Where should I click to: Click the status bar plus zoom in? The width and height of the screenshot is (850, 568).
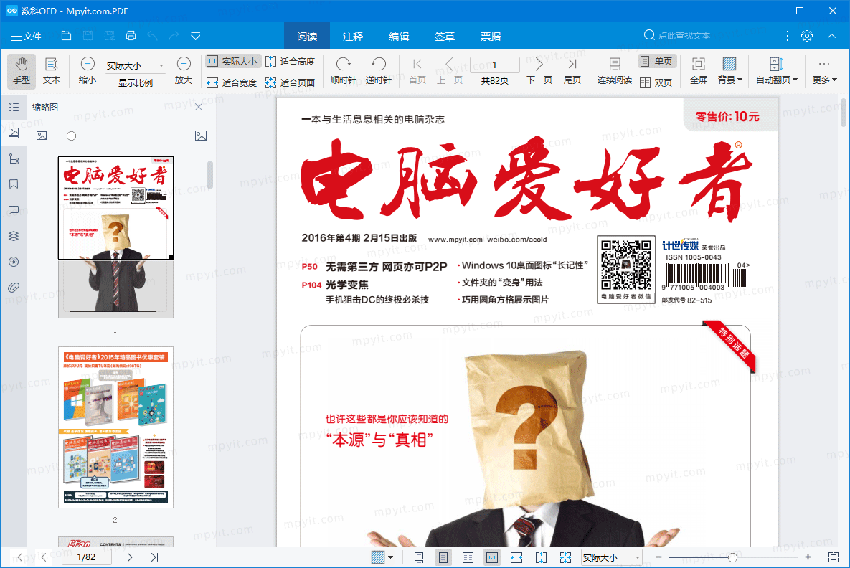click(808, 557)
